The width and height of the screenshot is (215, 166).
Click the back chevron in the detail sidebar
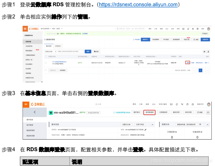(35, 112)
